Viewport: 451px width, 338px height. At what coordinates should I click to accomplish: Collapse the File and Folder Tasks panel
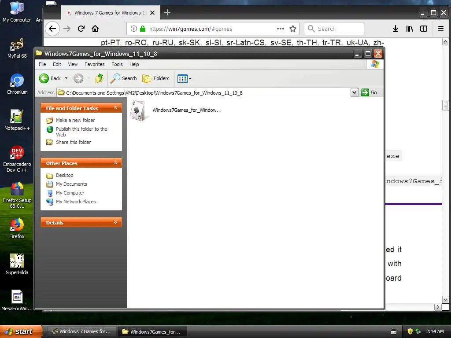[116, 108]
